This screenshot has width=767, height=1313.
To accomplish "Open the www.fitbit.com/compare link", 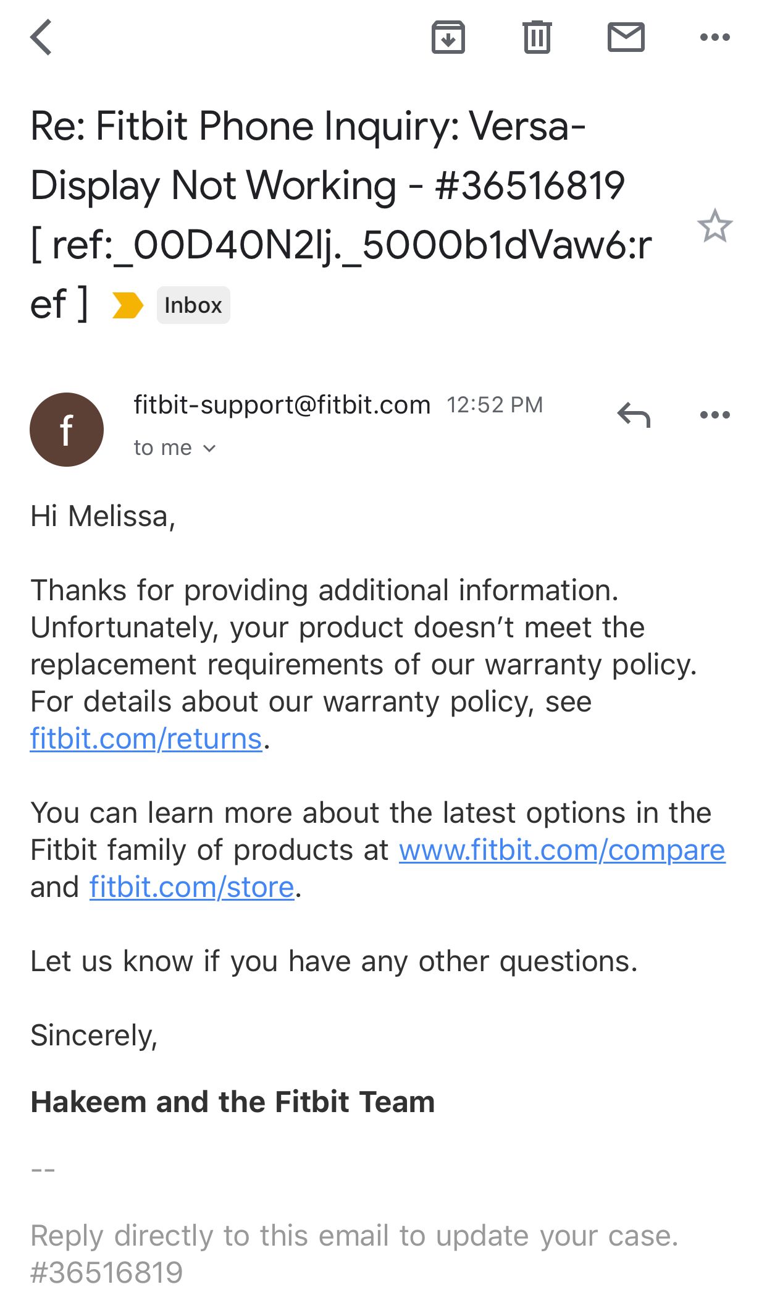I will pyautogui.click(x=561, y=850).
